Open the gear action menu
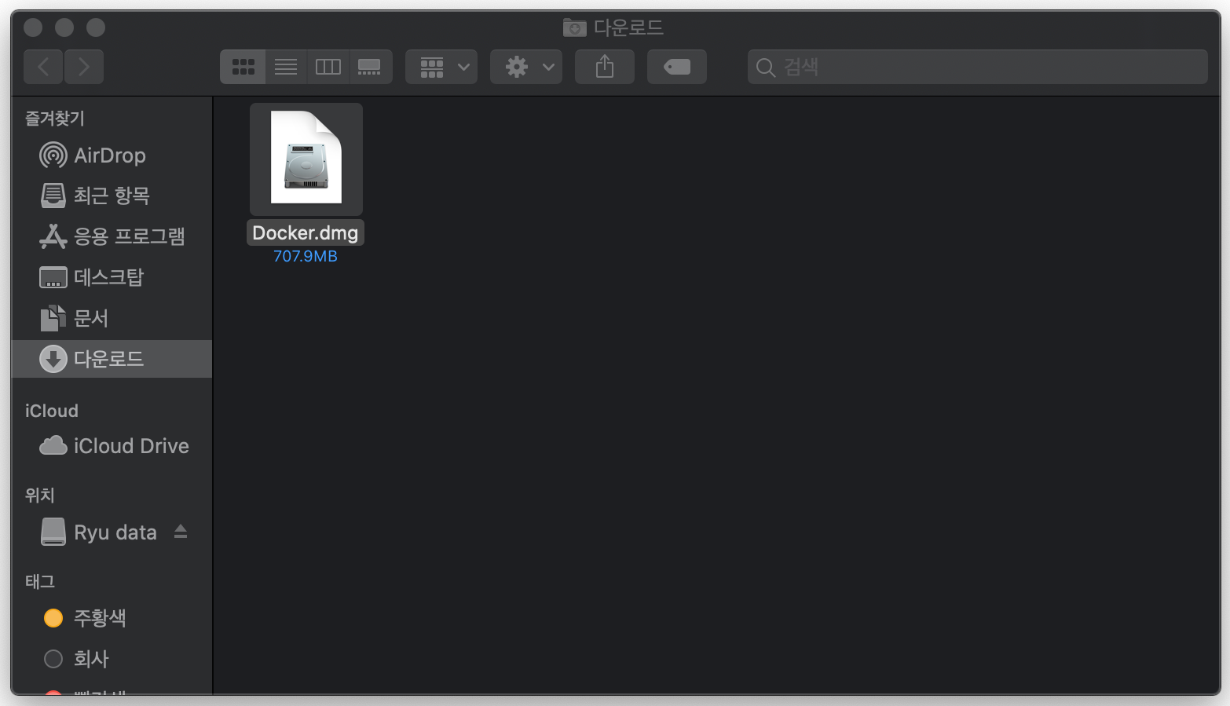Screen dimensions: 1230x706 (526, 67)
